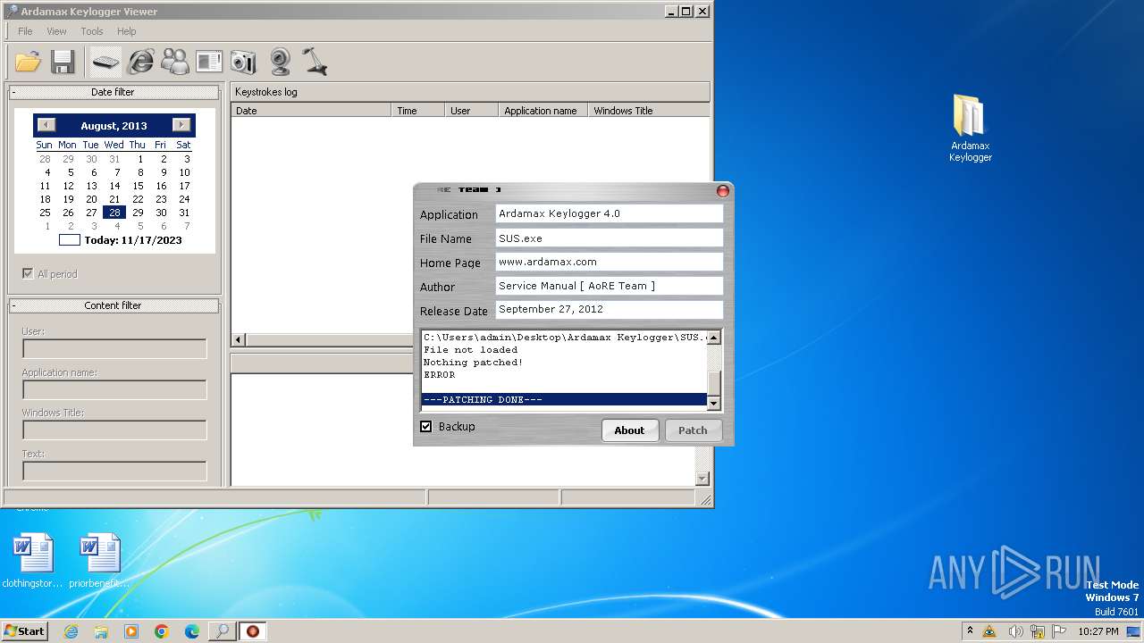Click the Start button

(x=25, y=631)
